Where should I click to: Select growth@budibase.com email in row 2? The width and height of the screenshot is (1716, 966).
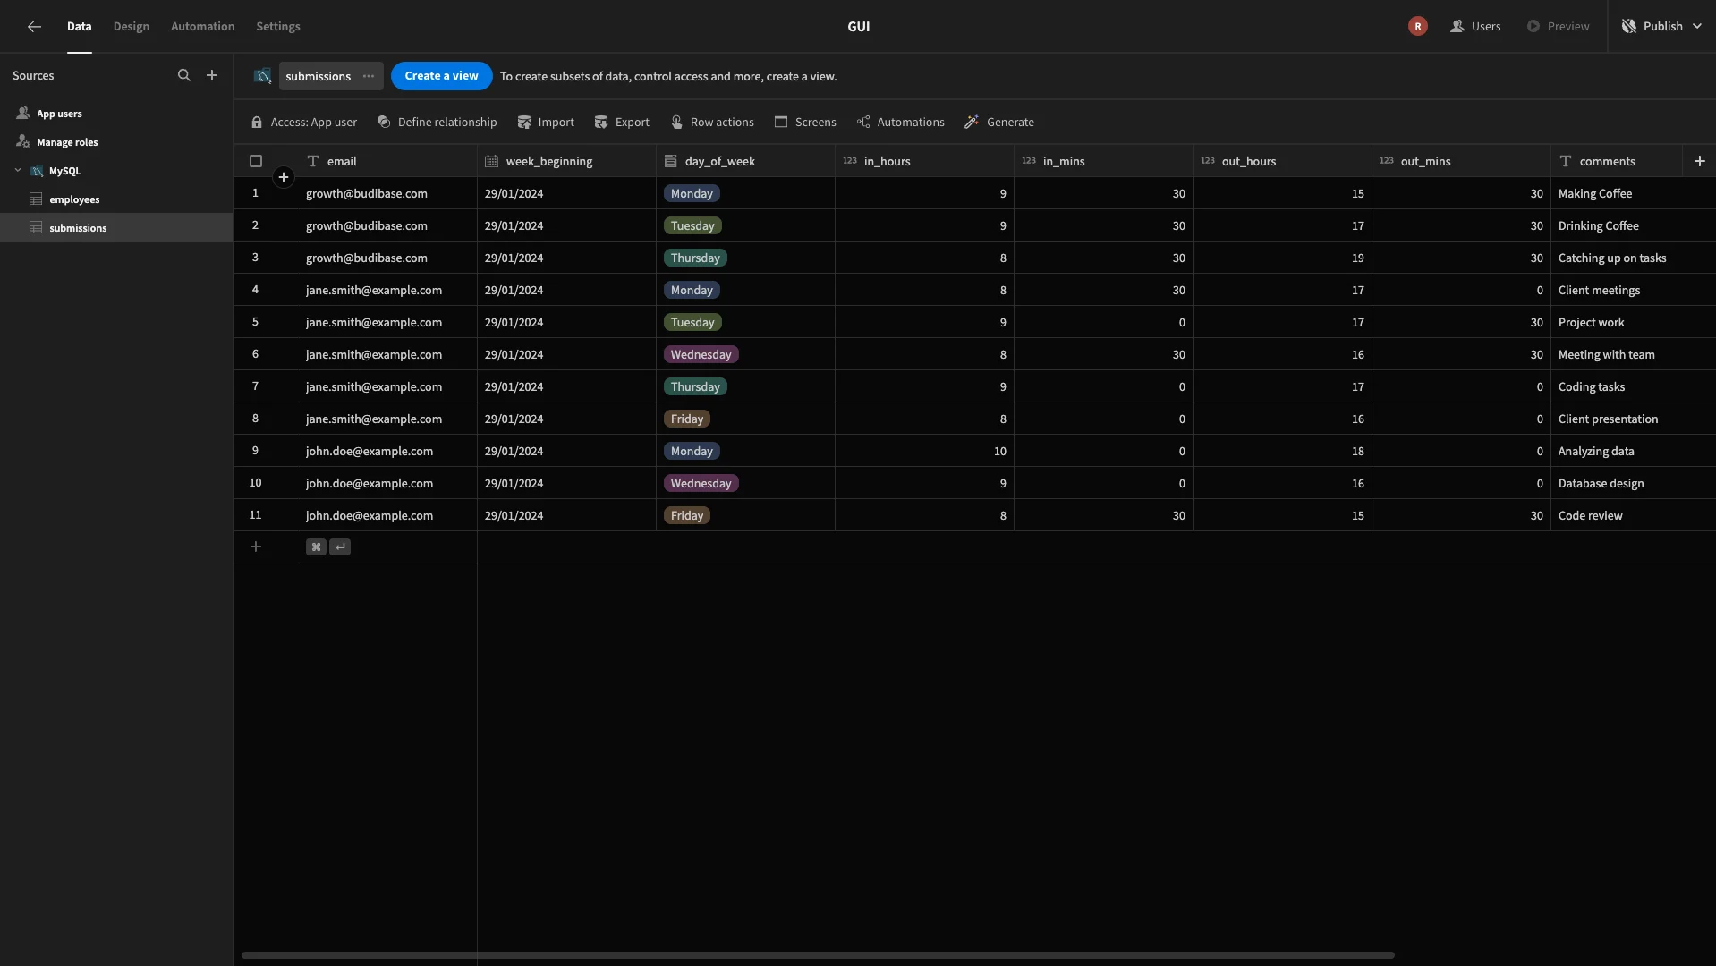coord(387,225)
